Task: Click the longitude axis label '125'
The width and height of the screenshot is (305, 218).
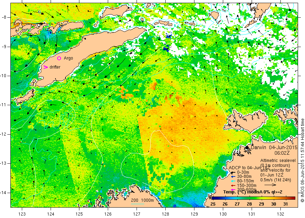Action: click(x=79, y=214)
